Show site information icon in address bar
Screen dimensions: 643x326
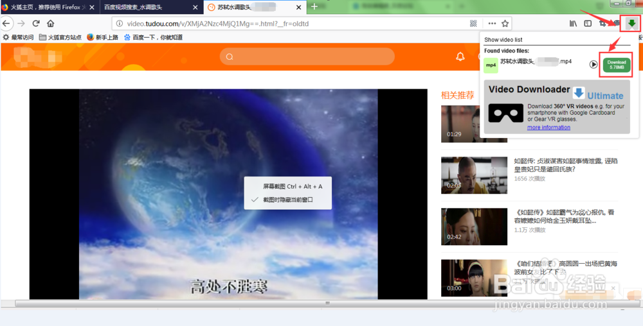point(120,24)
